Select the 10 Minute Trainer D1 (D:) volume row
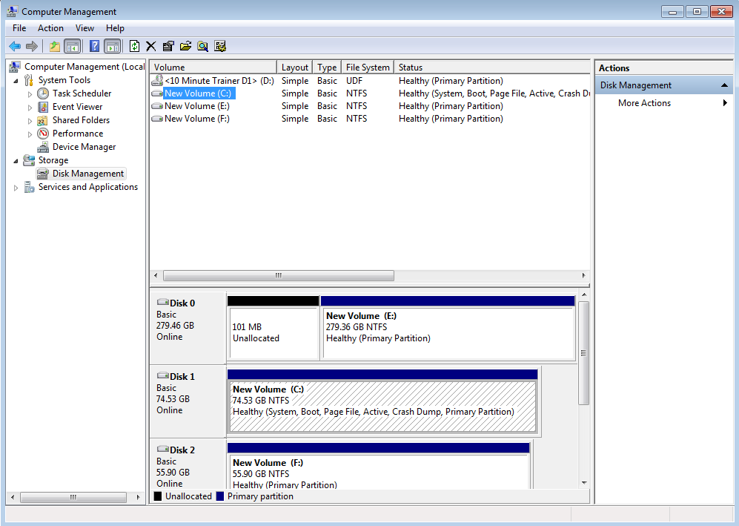The height and width of the screenshot is (526, 739). pos(370,81)
